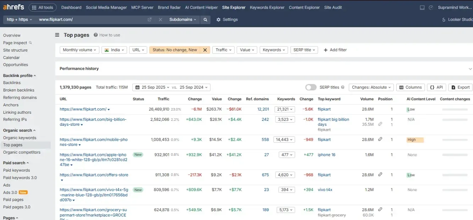Go to the Dashboard tab
The width and height of the screenshot is (473, 220).
pyautogui.click(x=71, y=7)
